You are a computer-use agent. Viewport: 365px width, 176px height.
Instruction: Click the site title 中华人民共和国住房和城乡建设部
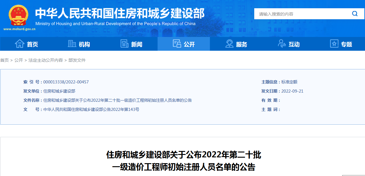[120, 13]
